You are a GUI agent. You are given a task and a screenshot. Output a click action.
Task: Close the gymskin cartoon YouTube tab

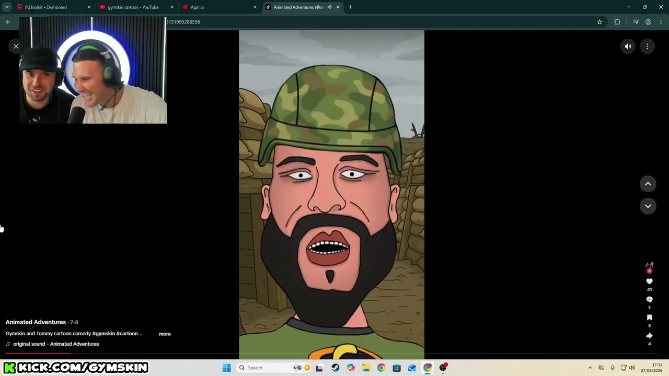(x=172, y=7)
